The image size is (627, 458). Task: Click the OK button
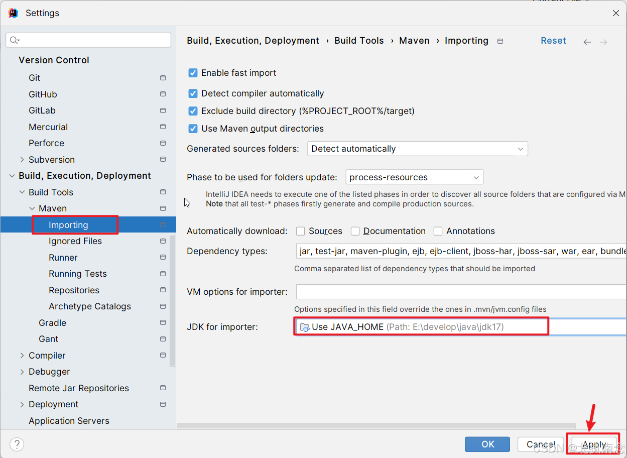[x=487, y=444]
